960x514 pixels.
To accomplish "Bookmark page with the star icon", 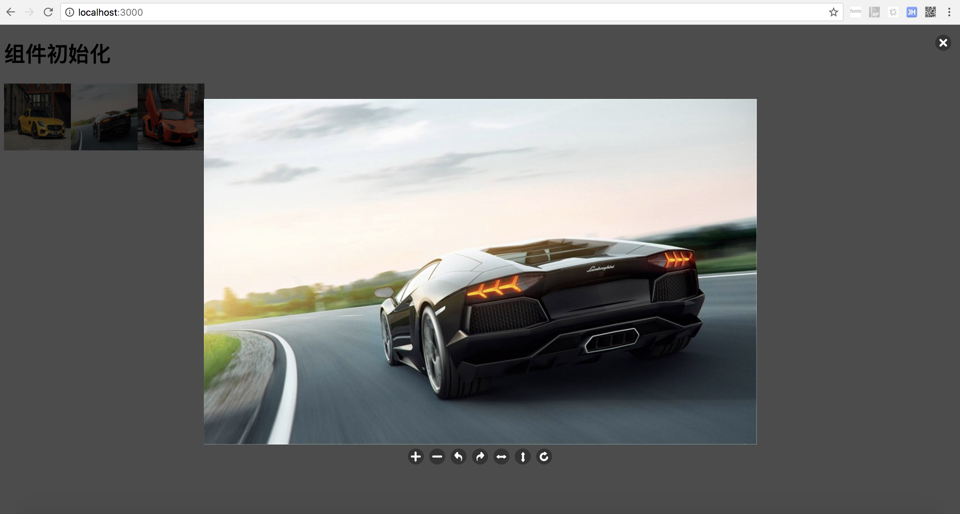I will point(834,12).
